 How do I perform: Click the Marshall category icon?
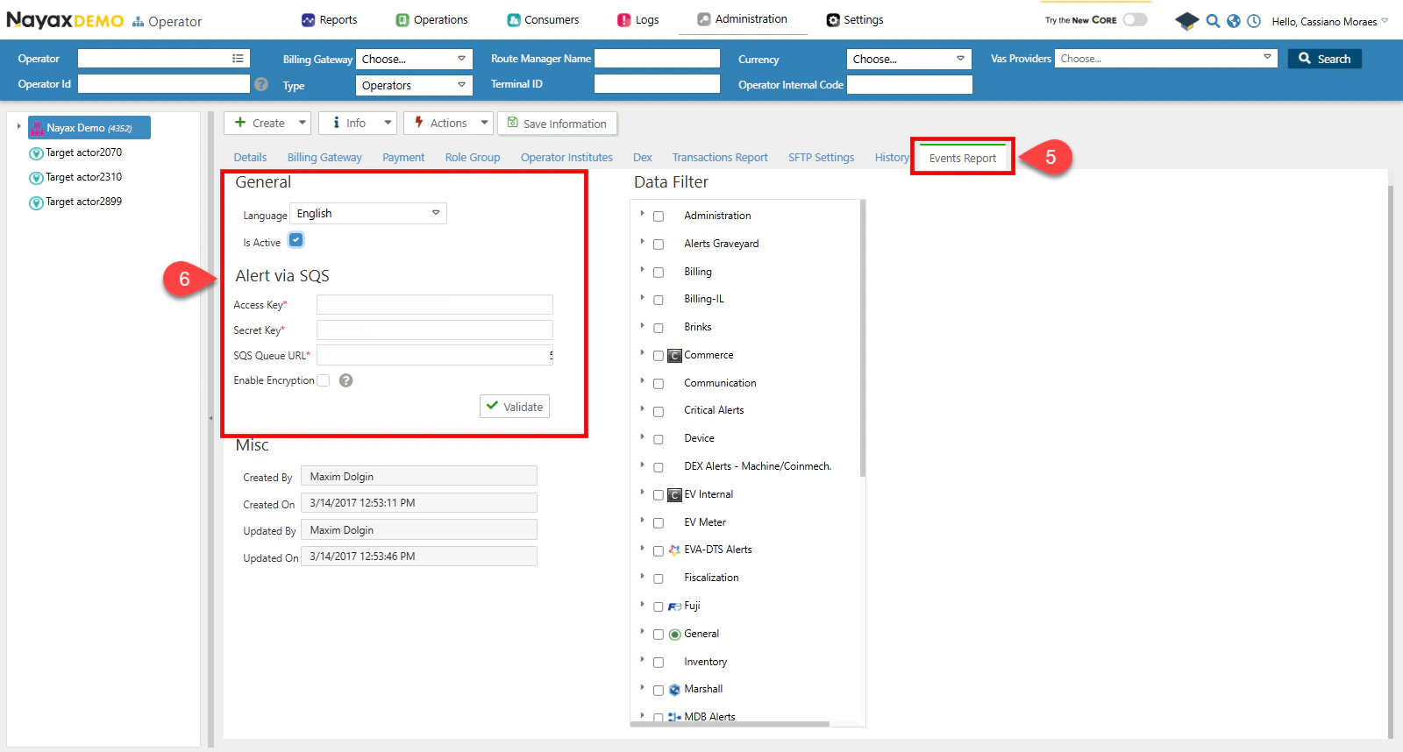674,690
